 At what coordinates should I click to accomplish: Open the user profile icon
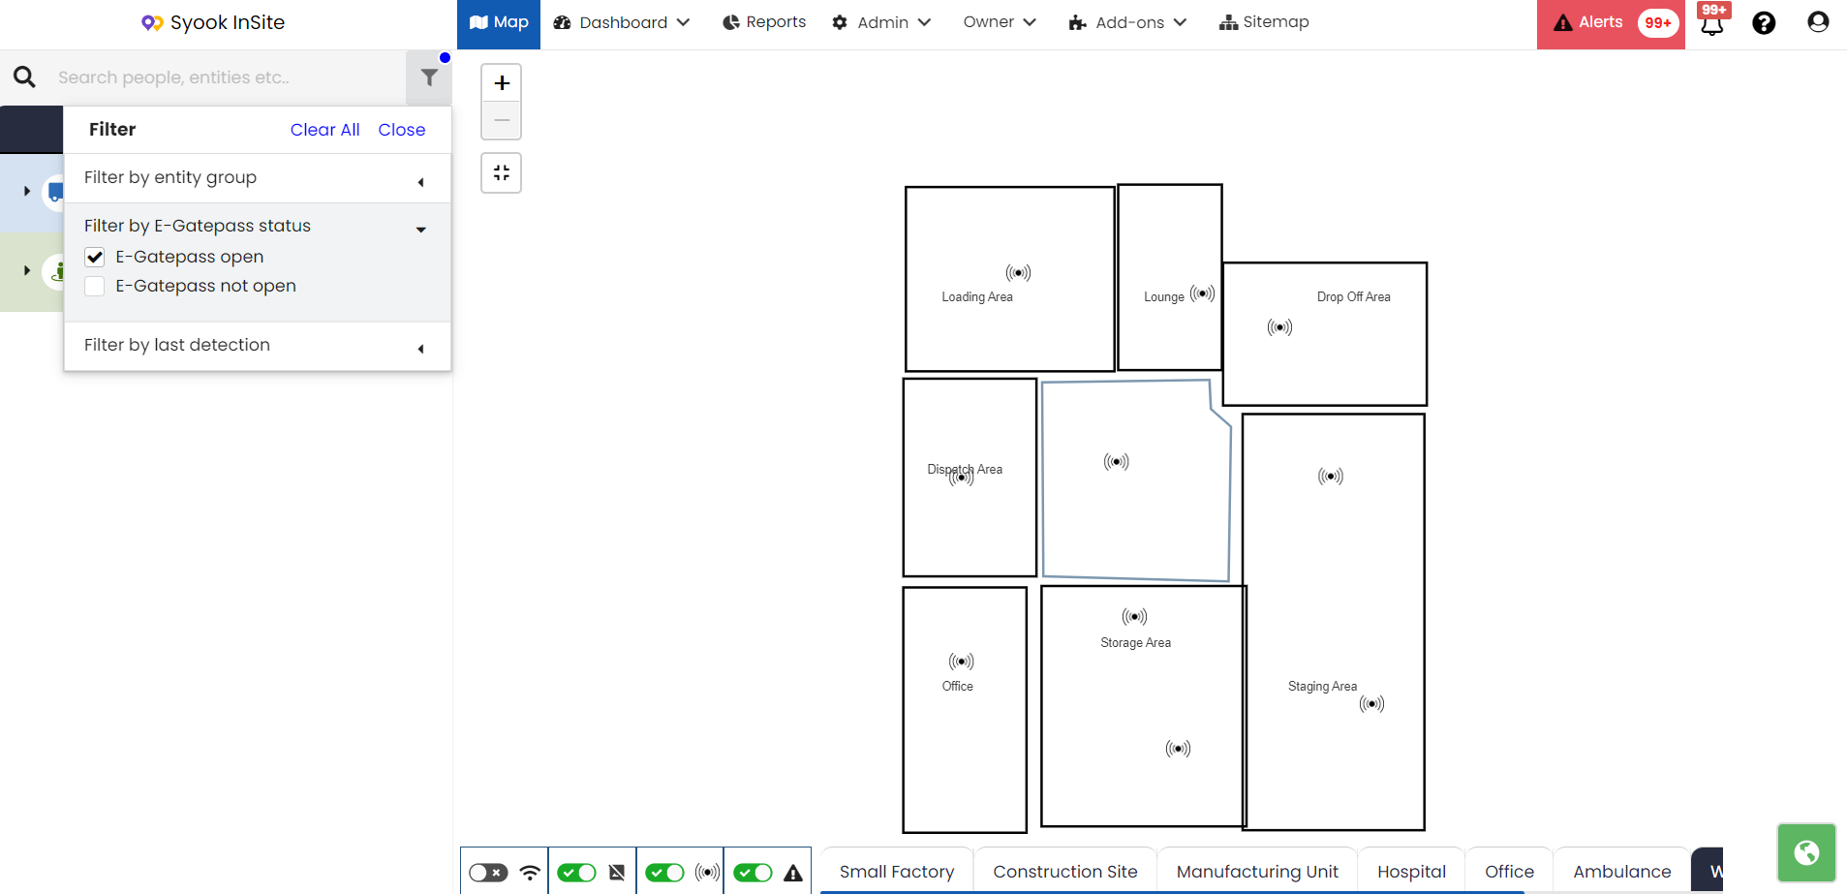coord(1818,22)
